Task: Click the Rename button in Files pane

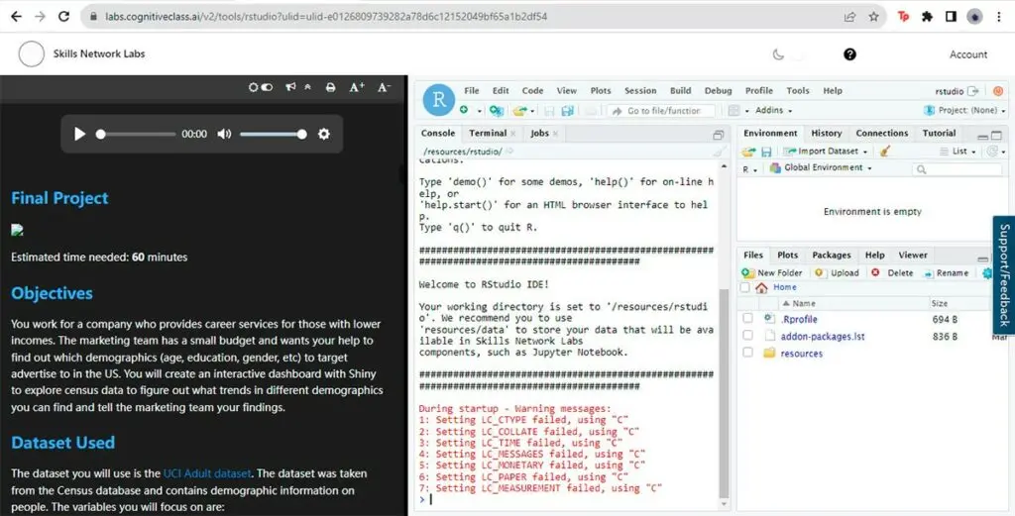Action: point(947,273)
